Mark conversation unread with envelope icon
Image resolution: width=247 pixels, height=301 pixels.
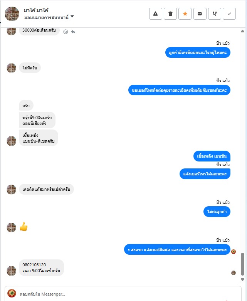[200, 13]
